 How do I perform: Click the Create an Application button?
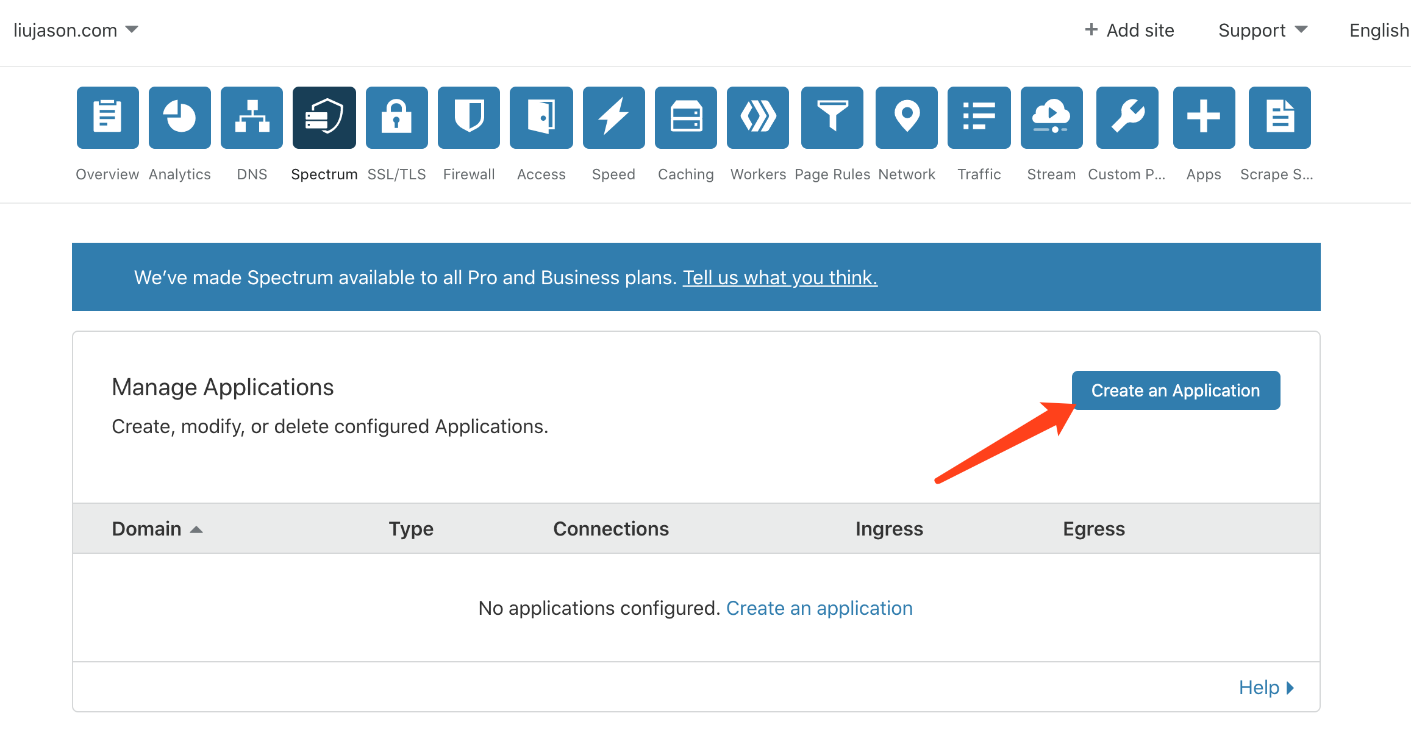(x=1176, y=390)
